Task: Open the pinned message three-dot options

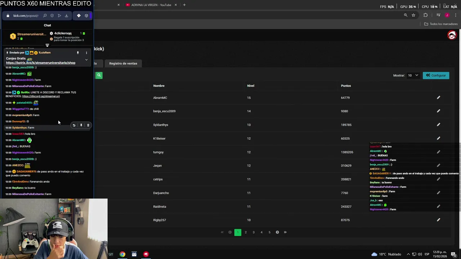Action: [x=86, y=53]
